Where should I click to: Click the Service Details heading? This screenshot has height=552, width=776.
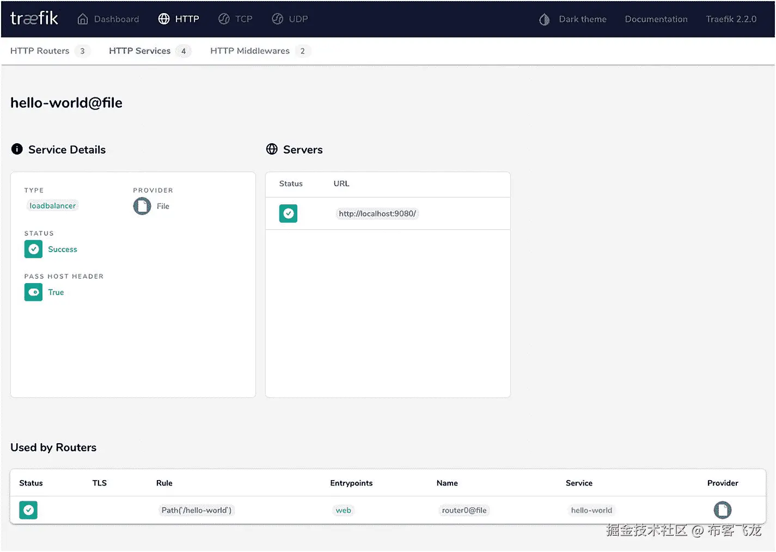(67, 150)
